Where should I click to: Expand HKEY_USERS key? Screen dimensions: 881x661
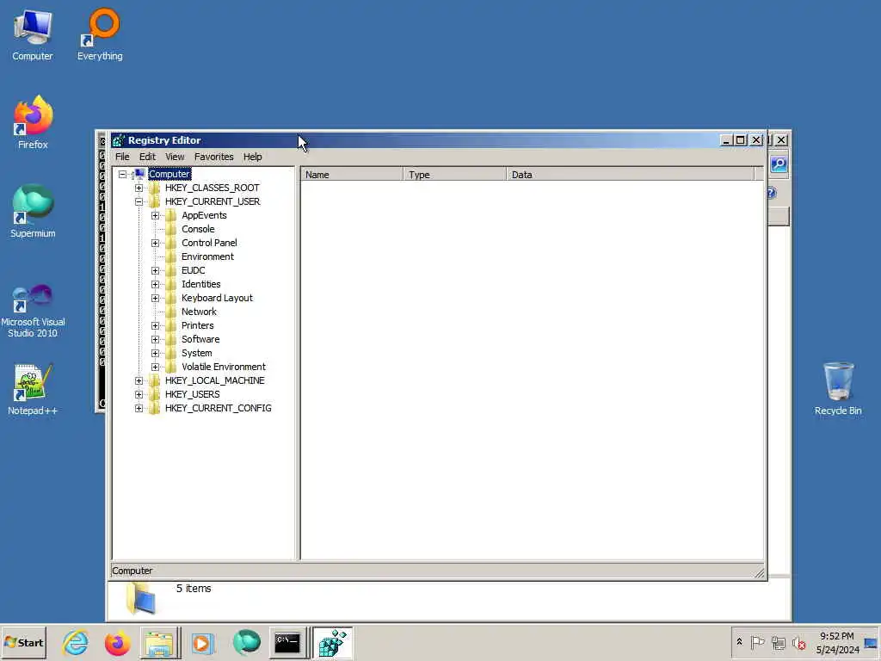coord(139,394)
